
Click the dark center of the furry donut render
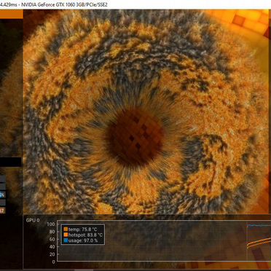tap(135, 138)
